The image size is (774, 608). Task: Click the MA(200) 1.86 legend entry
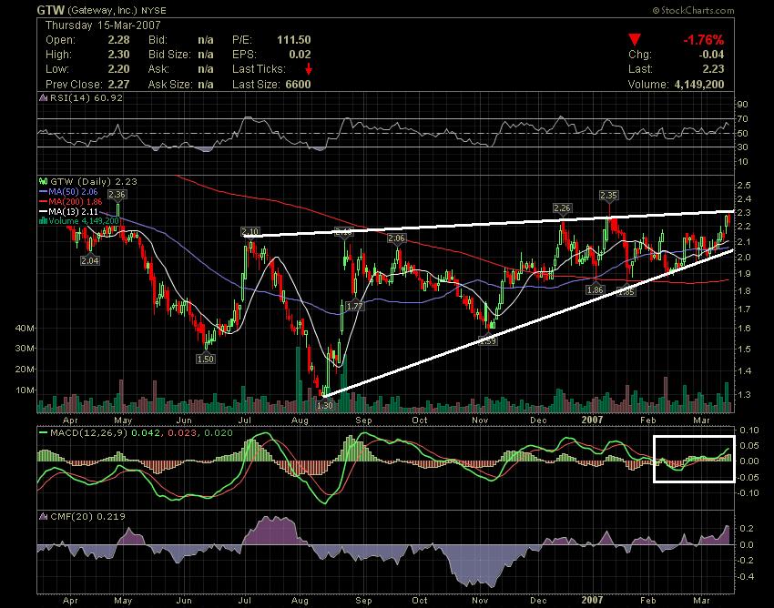pos(76,201)
